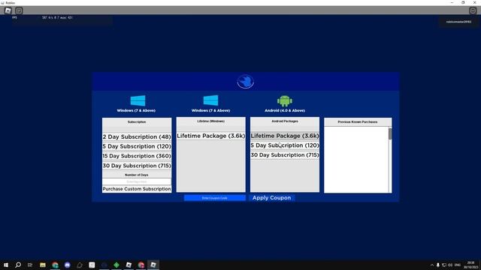Open the volume tray icon
Image resolution: width=481 pixels, height=270 pixels.
[x=450, y=265]
